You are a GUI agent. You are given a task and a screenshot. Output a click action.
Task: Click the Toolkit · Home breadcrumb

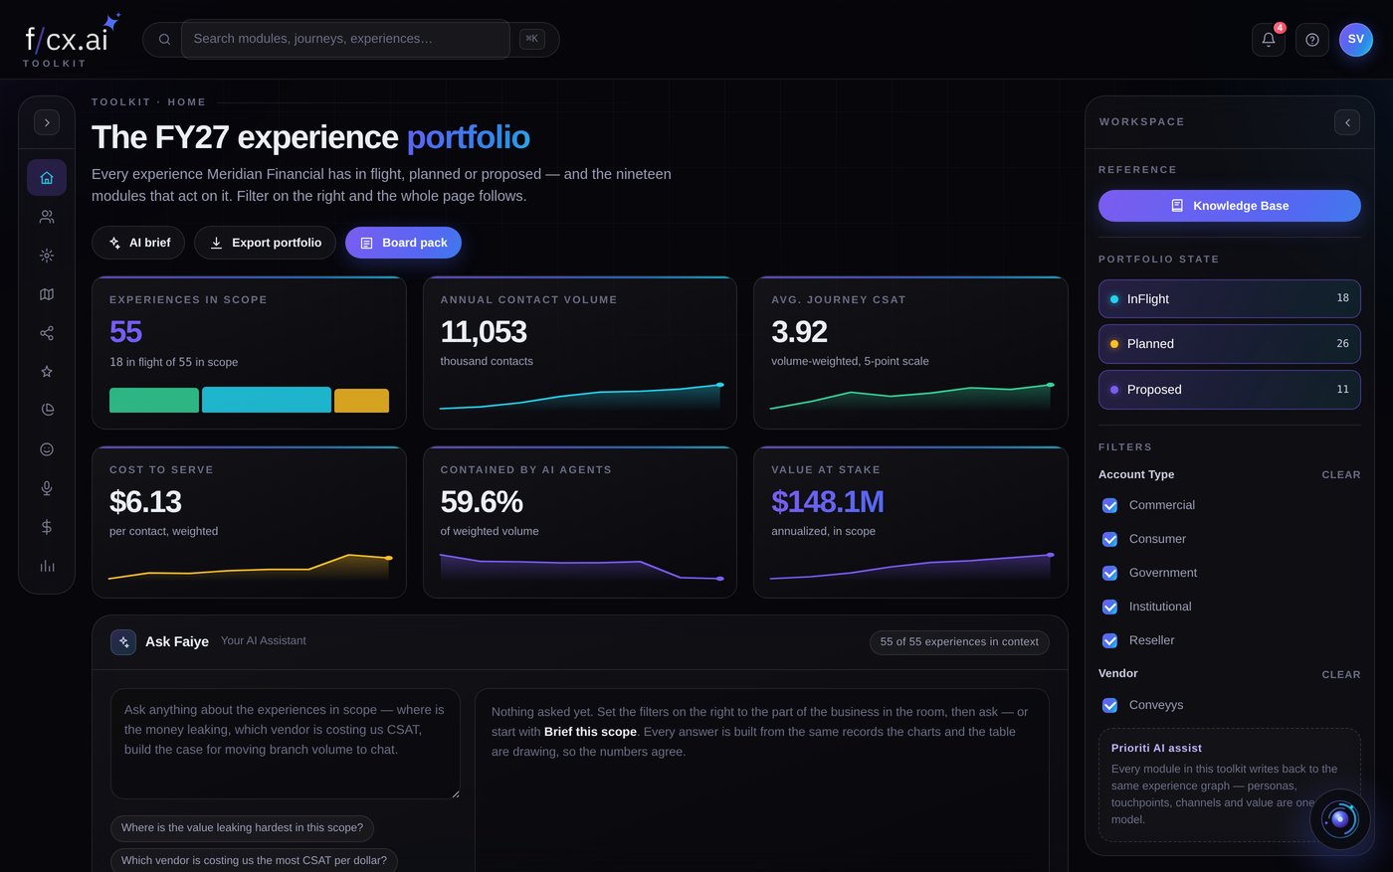pyautogui.click(x=149, y=102)
